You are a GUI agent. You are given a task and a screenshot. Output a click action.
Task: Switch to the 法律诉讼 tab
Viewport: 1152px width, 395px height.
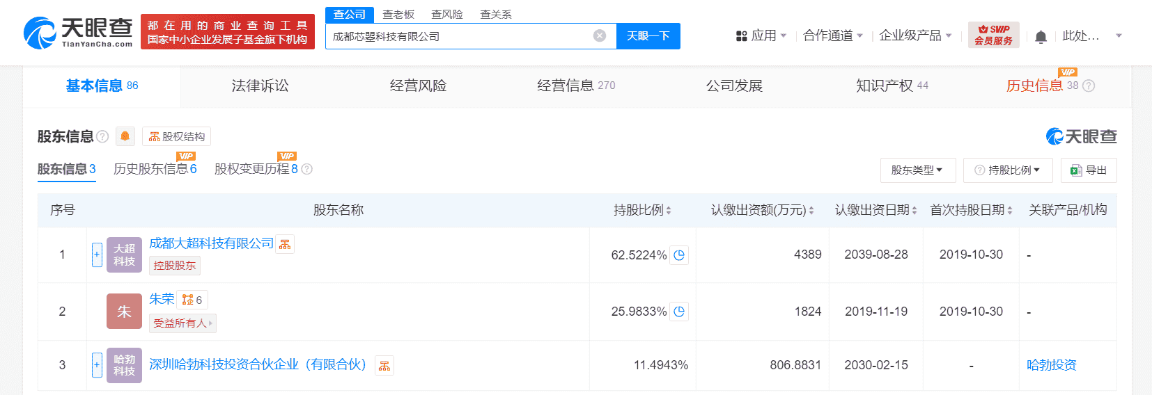(260, 86)
